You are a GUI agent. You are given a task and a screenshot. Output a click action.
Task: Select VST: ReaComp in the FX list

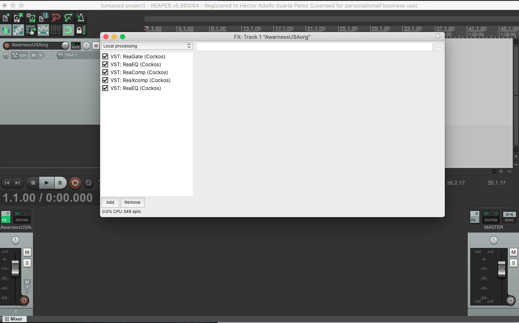pyautogui.click(x=139, y=73)
